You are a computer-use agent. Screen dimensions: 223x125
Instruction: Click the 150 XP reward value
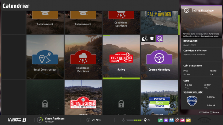click(x=207, y=85)
